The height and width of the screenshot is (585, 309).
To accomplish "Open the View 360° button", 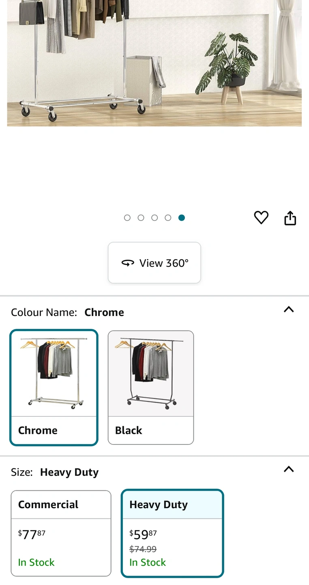I will pos(154,263).
